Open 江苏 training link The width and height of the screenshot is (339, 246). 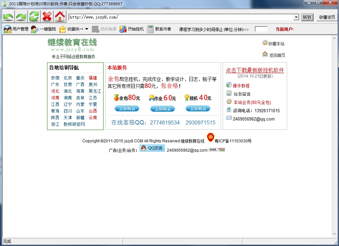[x=93, y=98]
